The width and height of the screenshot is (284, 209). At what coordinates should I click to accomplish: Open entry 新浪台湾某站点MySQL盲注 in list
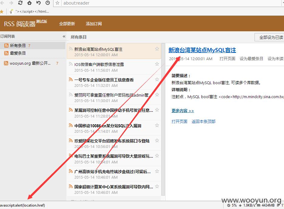click(114, 51)
